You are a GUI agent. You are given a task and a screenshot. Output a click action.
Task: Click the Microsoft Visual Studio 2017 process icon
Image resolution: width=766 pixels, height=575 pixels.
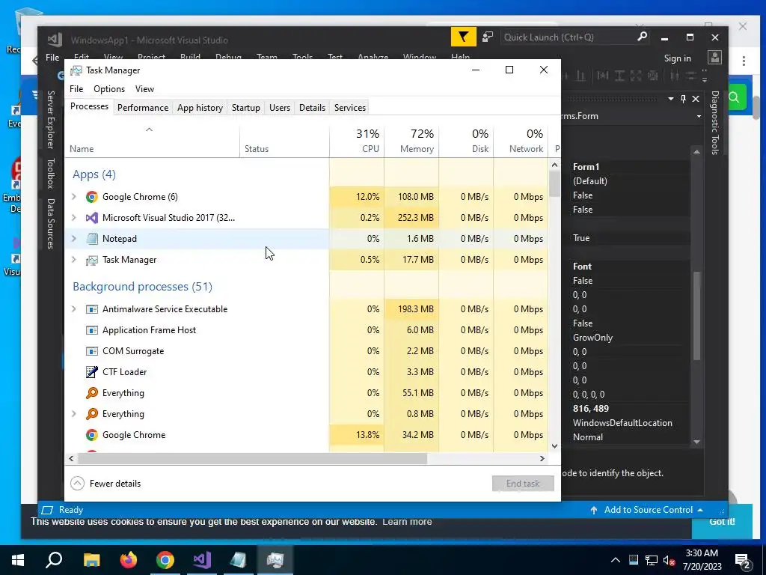(91, 218)
